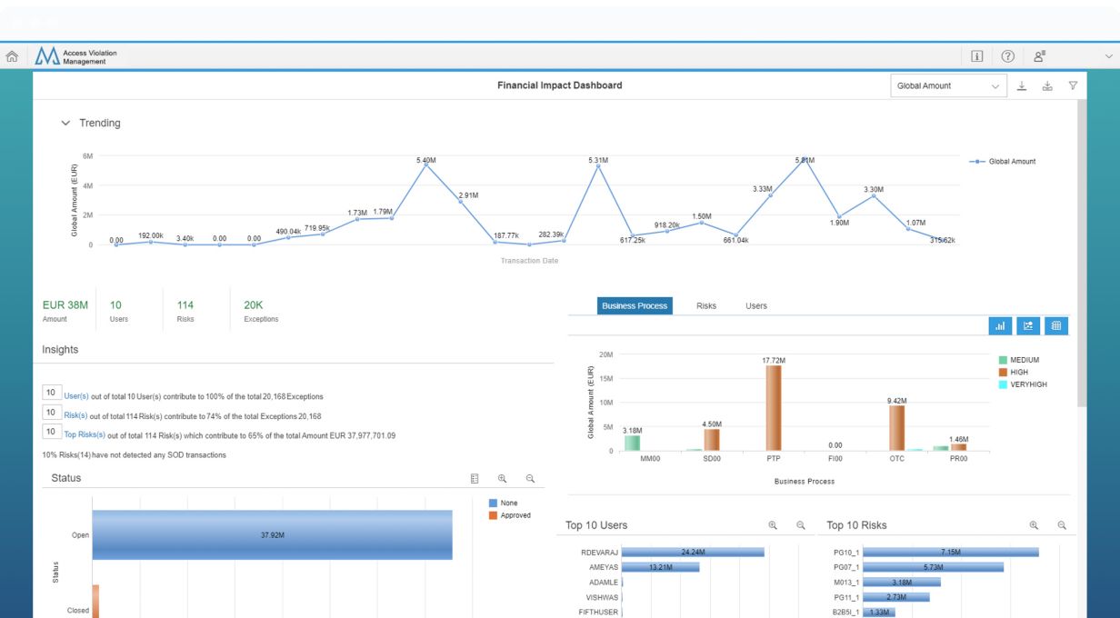Viewport: 1120px width, 618px height.
Task: Switch to the Users tab
Action: (x=756, y=306)
